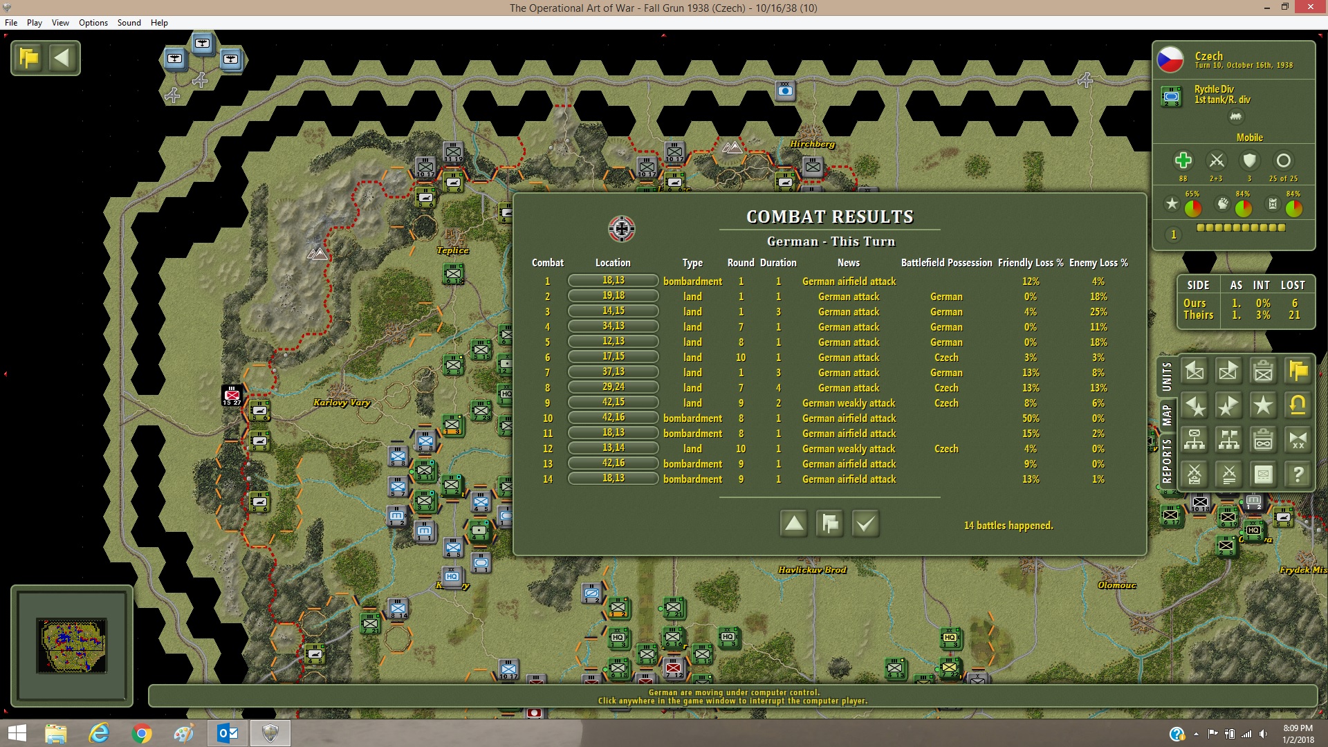Click the flag button in Combat Results dialog
The height and width of the screenshot is (747, 1328).
tap(829, 524)
